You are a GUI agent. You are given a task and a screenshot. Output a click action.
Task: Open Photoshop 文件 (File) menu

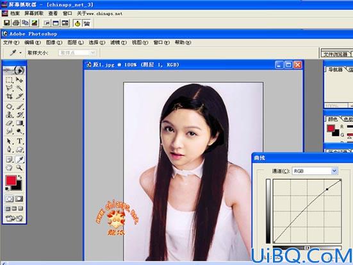(11, 42)
